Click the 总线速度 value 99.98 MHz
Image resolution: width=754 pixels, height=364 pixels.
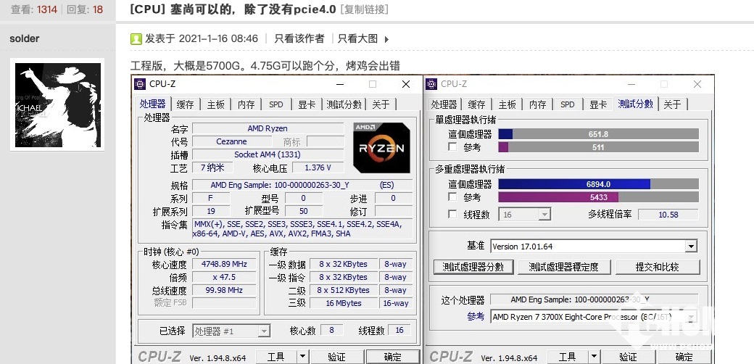point(224,290)
